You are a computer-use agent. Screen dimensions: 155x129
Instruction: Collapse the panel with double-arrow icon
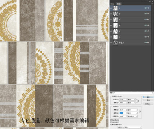(x=150, y=1)
